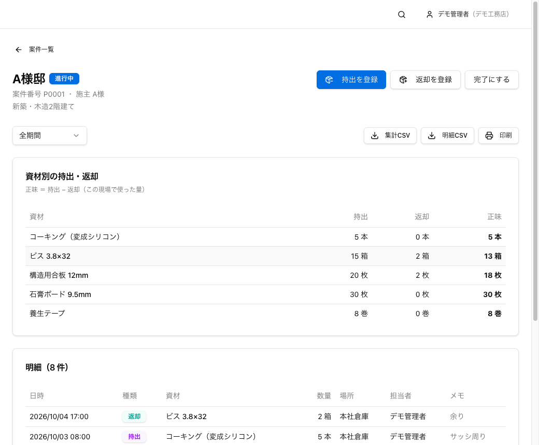Click the 印刷 print button

(x=499, y=136)
